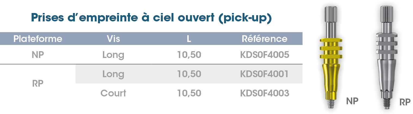Click the title Prises d'empreinte à ciel ouvert

(x=151, y=18)
